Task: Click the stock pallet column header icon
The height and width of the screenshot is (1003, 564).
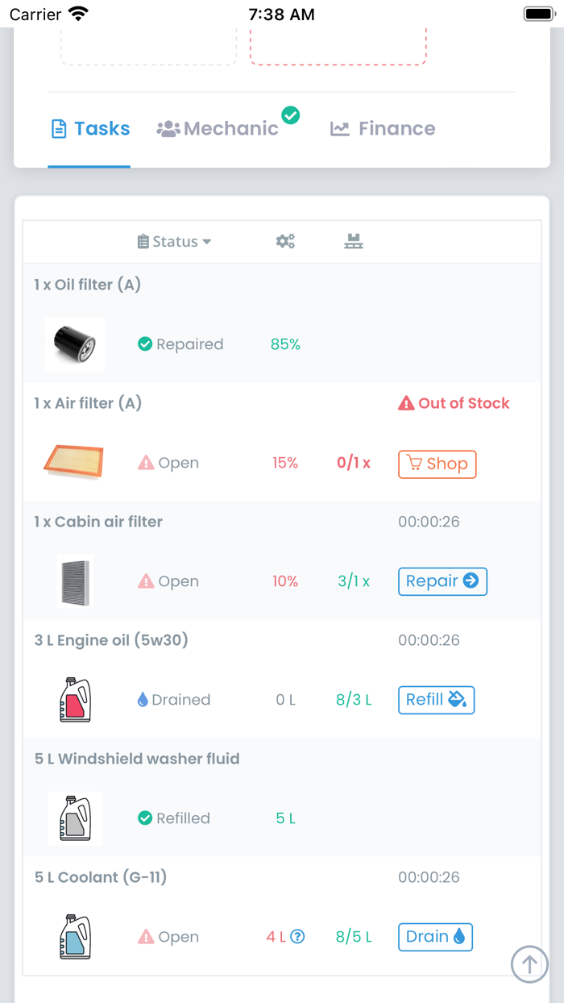Action: point(354,241)
